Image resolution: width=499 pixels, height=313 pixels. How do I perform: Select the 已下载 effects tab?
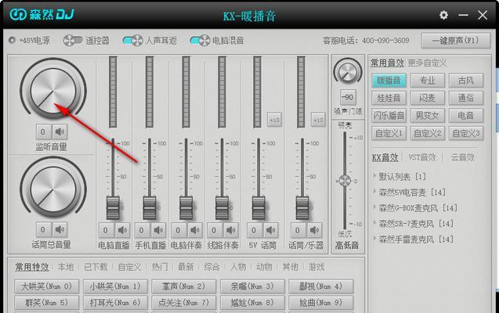pyautogui.click(x=96, y=267)
